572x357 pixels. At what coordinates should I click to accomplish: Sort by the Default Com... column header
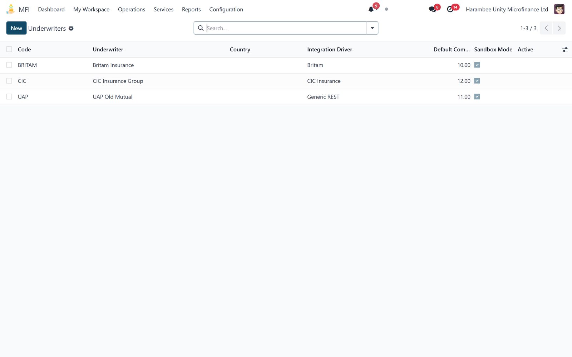[x=452, y=49]
